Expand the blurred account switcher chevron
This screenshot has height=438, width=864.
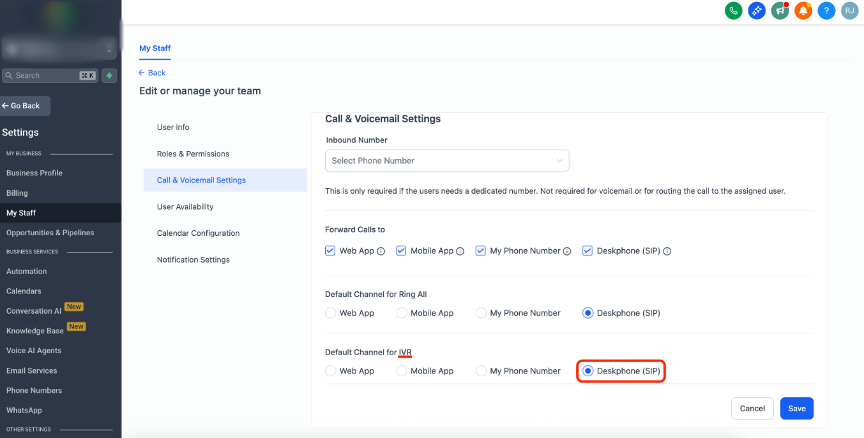pos(109,50)
